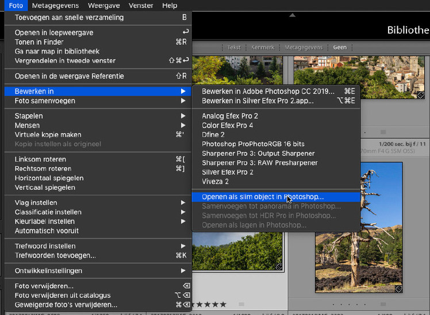Choose Tonen in Finder
The height and width of the screenshot is (315, 430).
coord(98,42)
